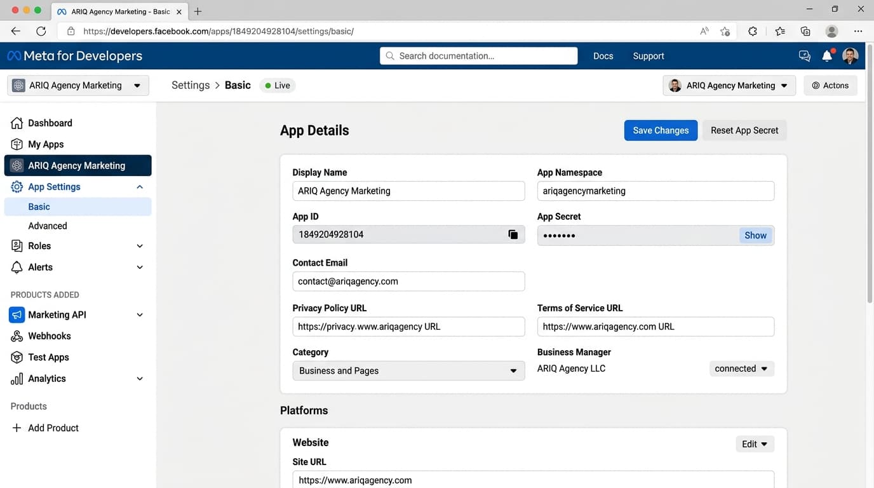Open the browser settings ellipsis menu
Viewport: 874px width, 488px height.
point(858,31)
